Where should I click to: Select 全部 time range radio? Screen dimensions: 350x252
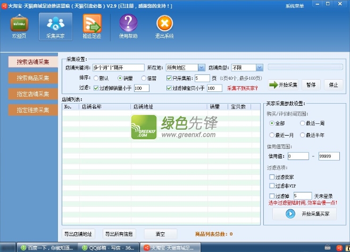pyautogui.click(x=272, y=123)
